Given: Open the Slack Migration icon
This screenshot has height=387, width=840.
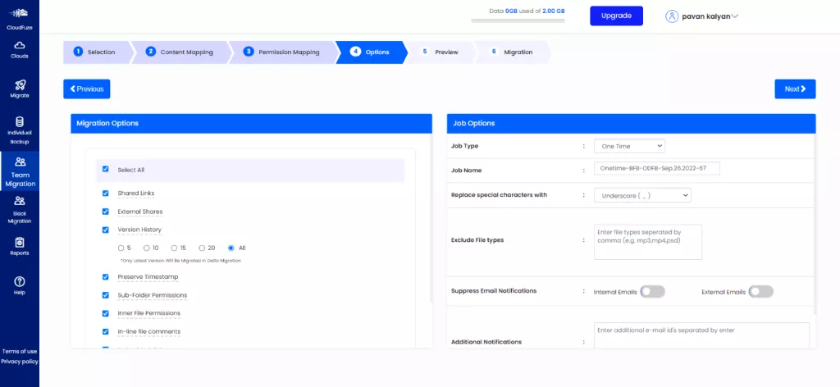Looking at the screenshot, I should click(20, 201).
